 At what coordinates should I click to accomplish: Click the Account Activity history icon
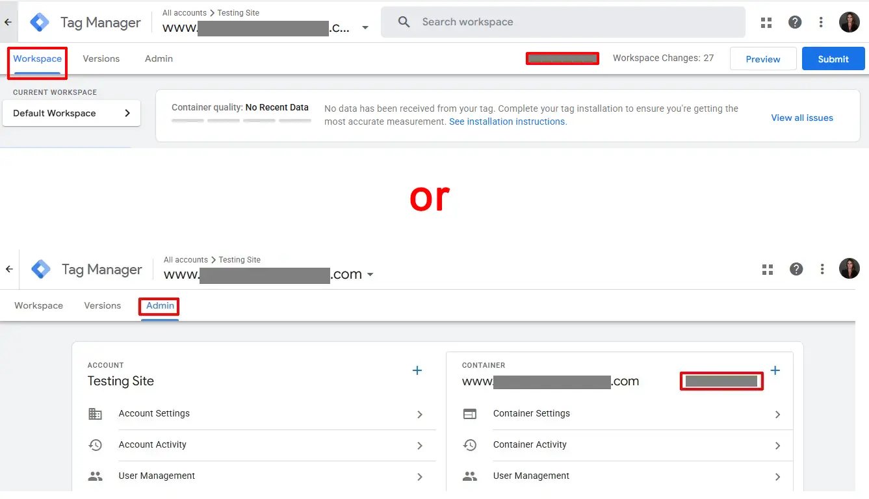[96, 445]
